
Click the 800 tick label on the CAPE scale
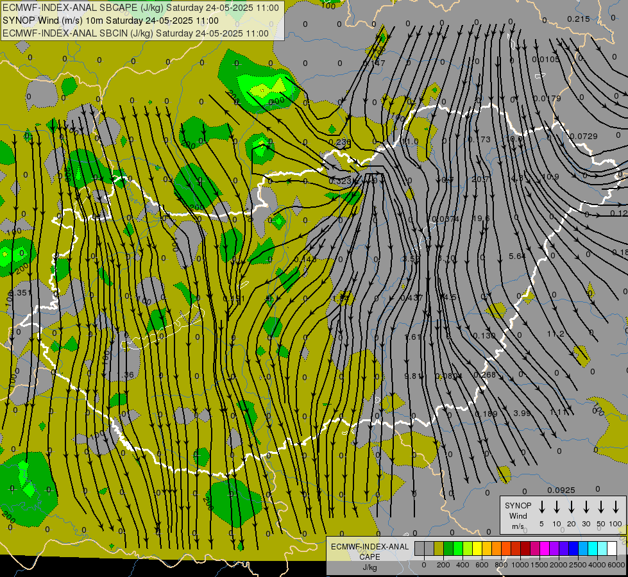[x=501, y=565]
